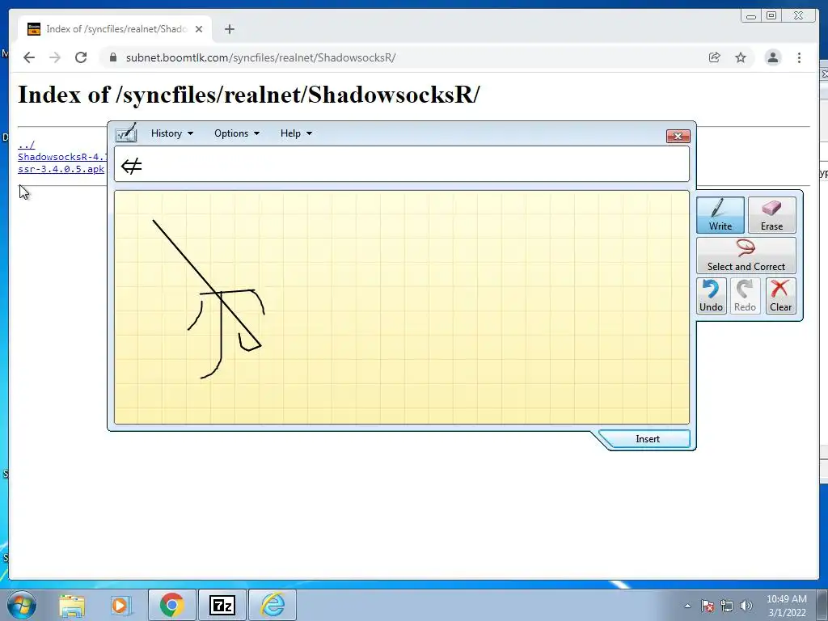Activate Select and Correct lasso tool
828x621 pixels.
coord(746,255)
